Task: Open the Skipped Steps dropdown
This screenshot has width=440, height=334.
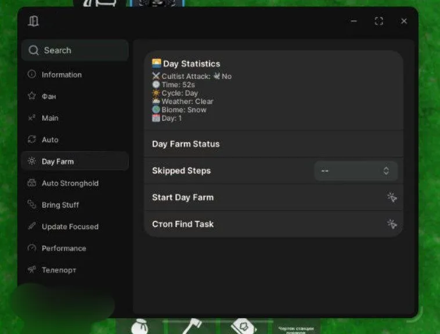Action: pos(356,171)
